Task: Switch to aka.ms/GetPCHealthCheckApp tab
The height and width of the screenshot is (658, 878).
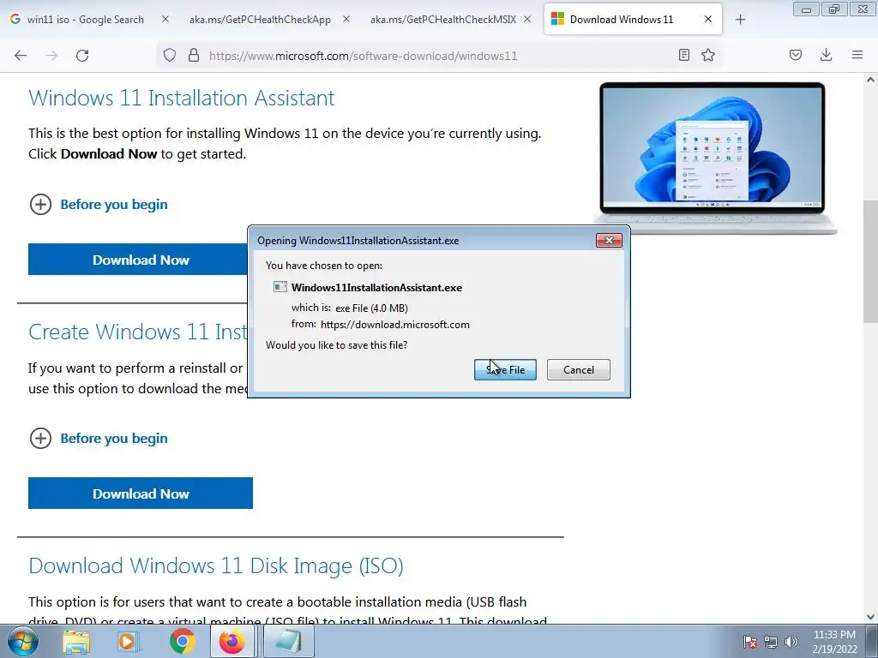Action: 260,20
